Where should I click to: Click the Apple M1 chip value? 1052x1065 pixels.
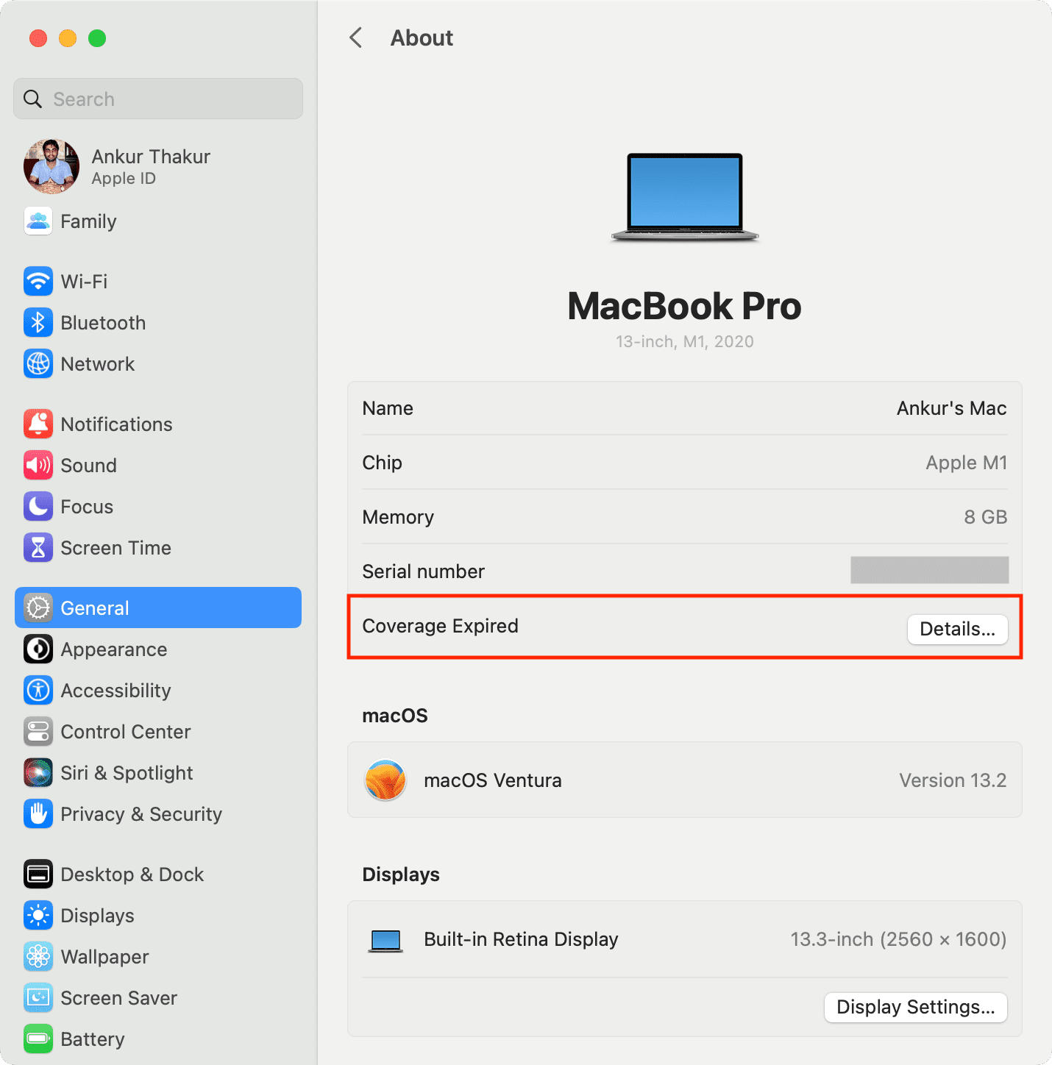pyautogui.click(x=967, y=463)
